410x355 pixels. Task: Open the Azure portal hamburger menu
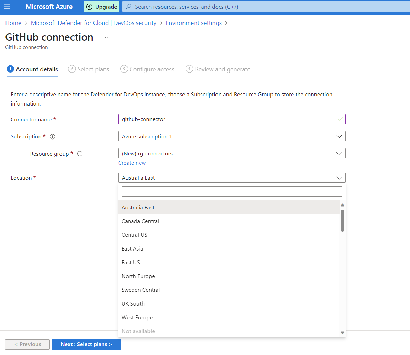(7, 7)
